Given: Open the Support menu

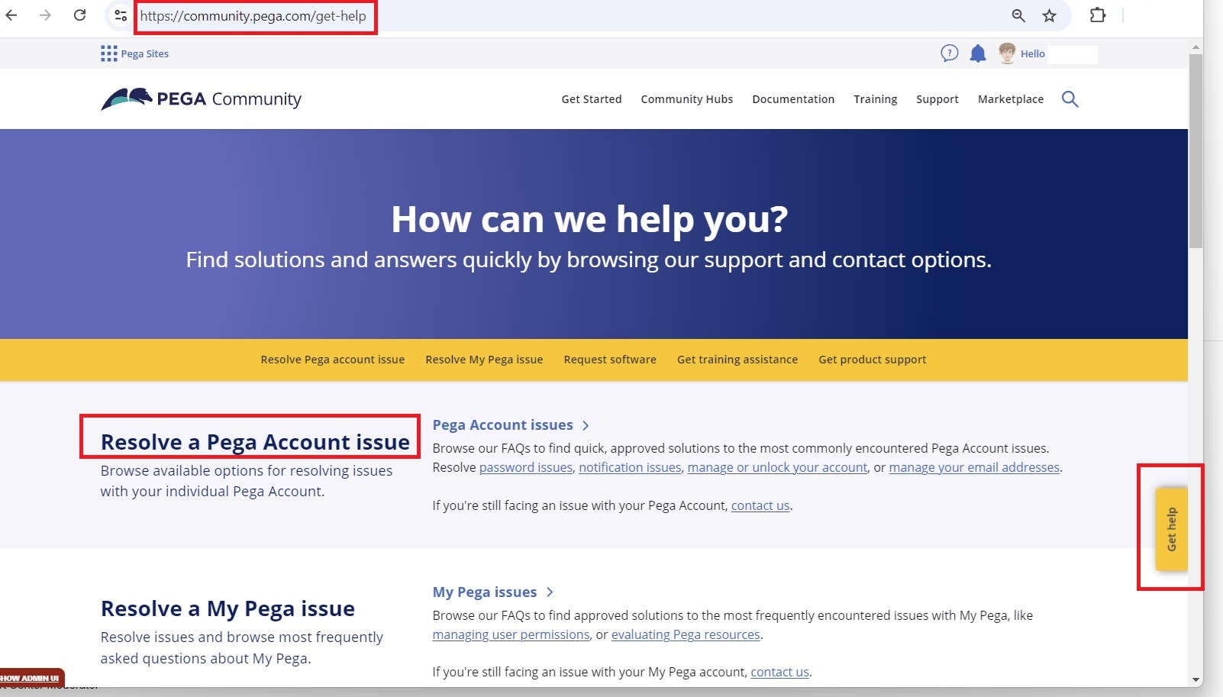Looking at the screenshot, I should pyautogui.click(x=937, y=99).
